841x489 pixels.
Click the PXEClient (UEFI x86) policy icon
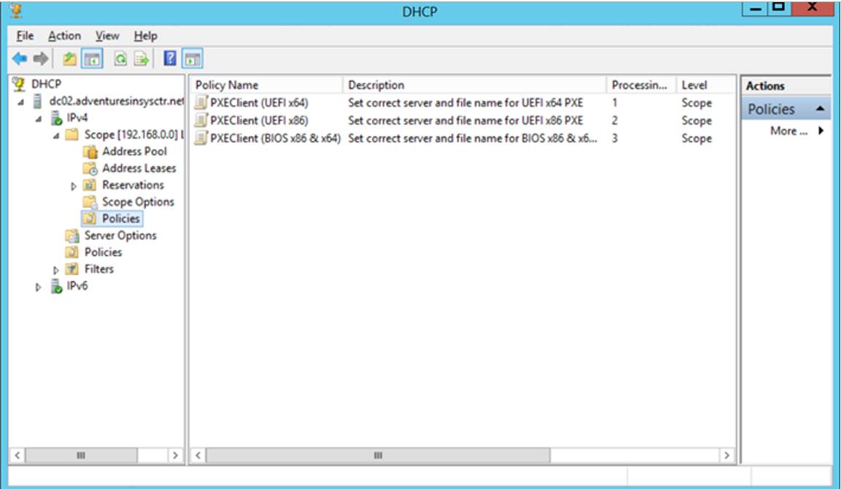[201, 120]
